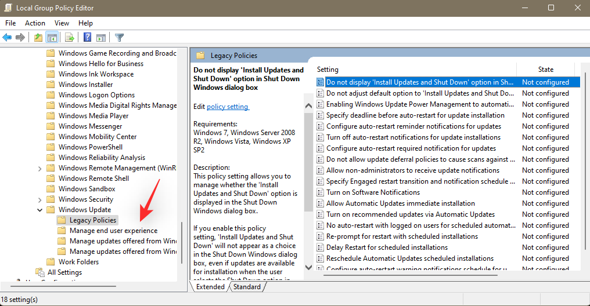Select Windows Mobility Center folder

[98, 137]
